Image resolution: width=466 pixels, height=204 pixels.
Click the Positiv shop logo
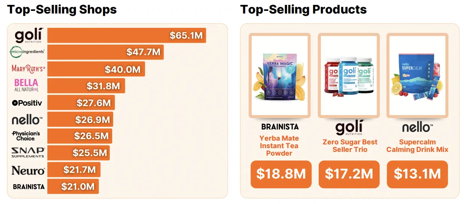tap(27, 103)
